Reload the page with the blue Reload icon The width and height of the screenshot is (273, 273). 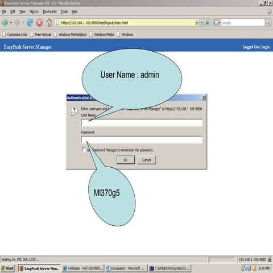click(30, 23)
